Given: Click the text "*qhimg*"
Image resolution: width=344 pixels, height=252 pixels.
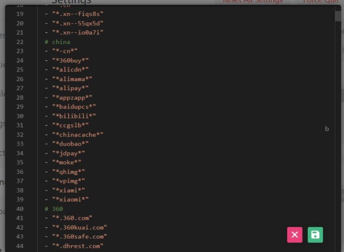Looking at the screenshot, I should click(x=68, y=172).
